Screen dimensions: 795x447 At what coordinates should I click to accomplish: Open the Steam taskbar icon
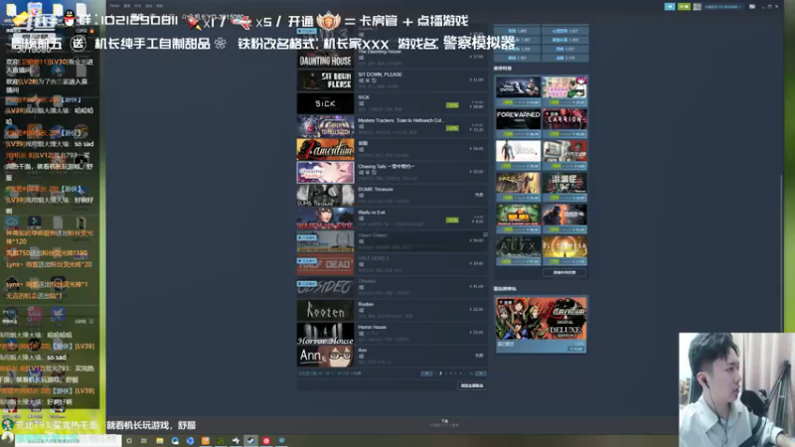(251, 440)
